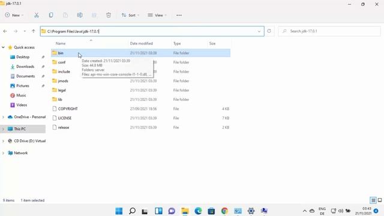This screenshot has width=384, height=216.
Task: Click the Paste icon in toolbar
Action: click(x=65, y=15)
